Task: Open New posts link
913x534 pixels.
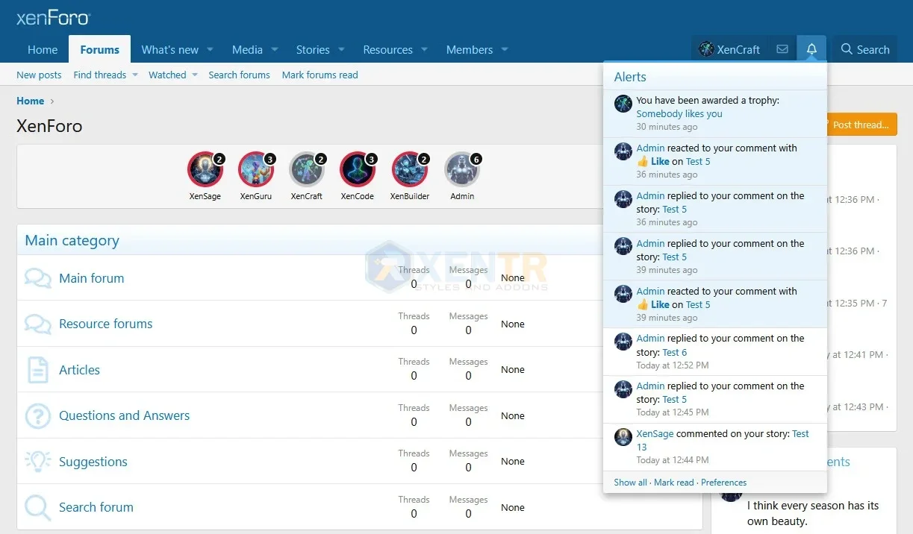Action: (39, 75)
